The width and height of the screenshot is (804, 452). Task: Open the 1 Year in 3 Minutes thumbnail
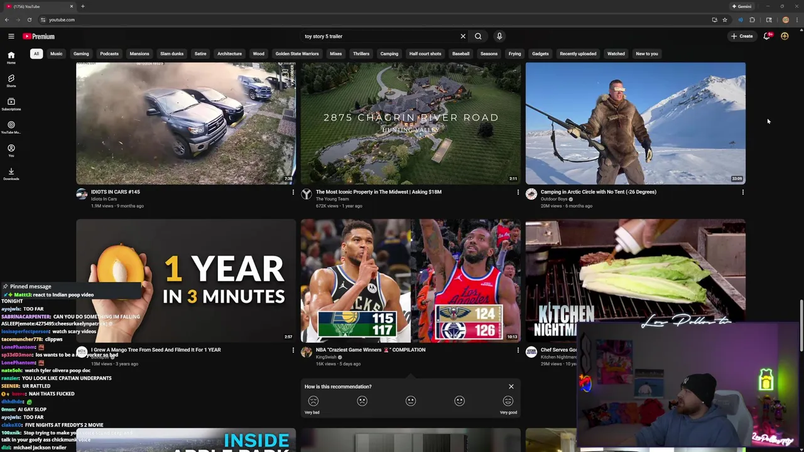[x=186, y=281]
